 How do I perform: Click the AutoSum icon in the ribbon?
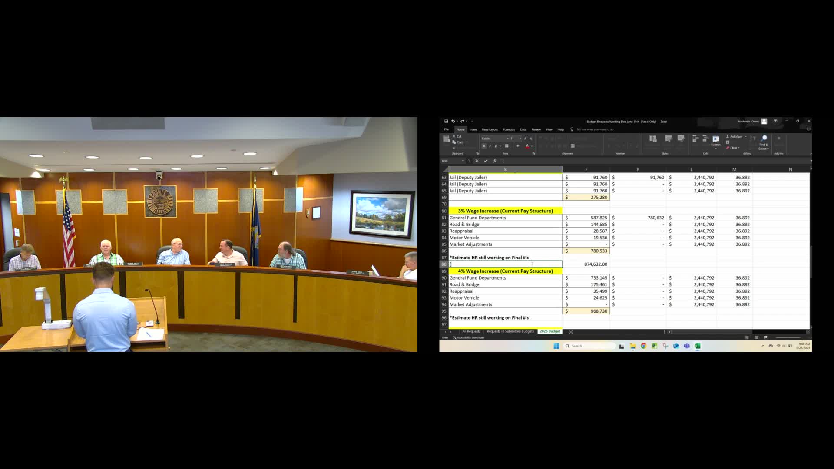(728, 137)
